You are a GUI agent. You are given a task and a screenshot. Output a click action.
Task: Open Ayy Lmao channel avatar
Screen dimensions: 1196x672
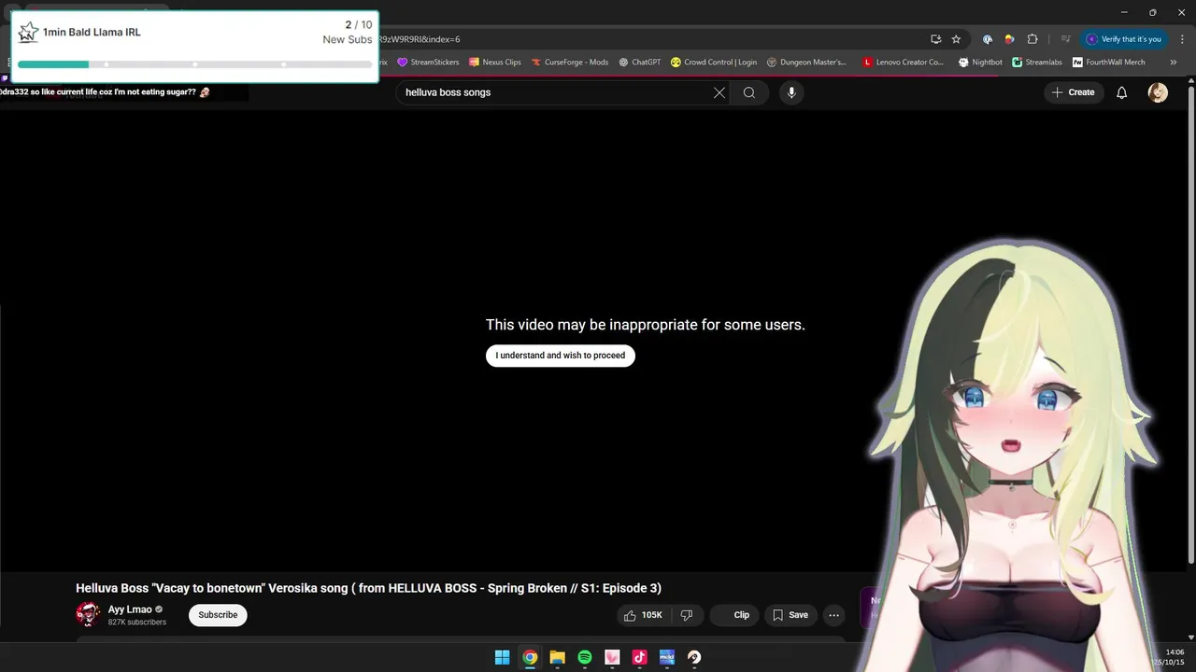point(88,614)
